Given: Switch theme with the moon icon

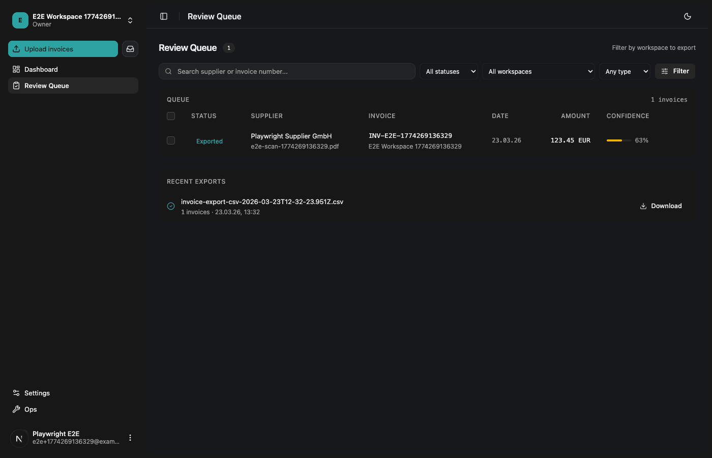Looking at the screenshot, I should (x=688, y=16).
